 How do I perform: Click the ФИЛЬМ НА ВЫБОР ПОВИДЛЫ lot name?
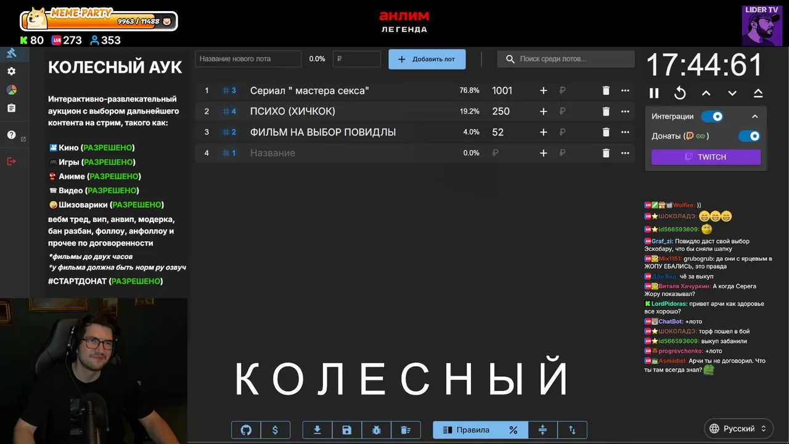pos(323,132)
